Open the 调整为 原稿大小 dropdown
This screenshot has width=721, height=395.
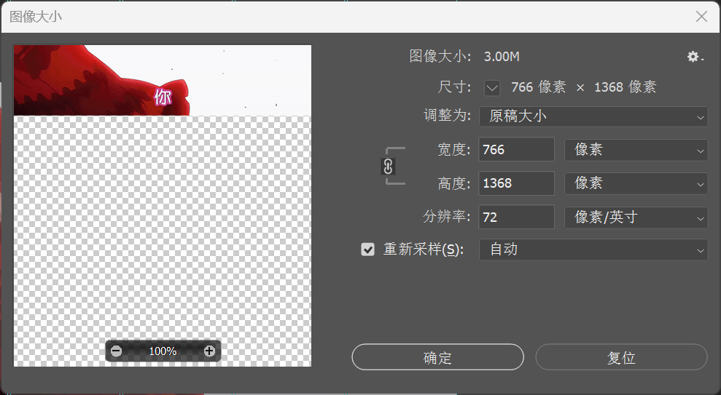click(x=593, y=116)
